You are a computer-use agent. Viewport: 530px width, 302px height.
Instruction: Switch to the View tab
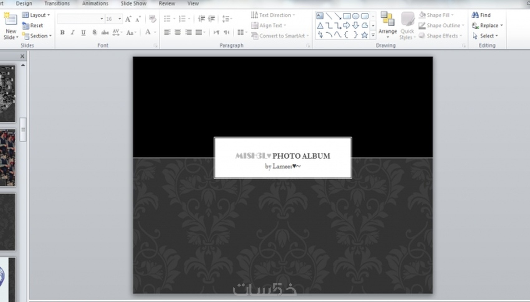[x=193, y=3]
